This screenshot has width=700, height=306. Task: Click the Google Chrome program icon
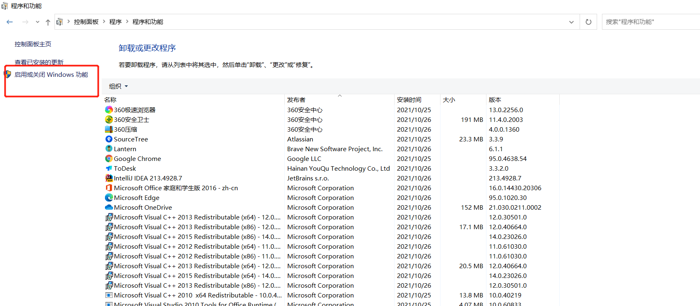109,158
